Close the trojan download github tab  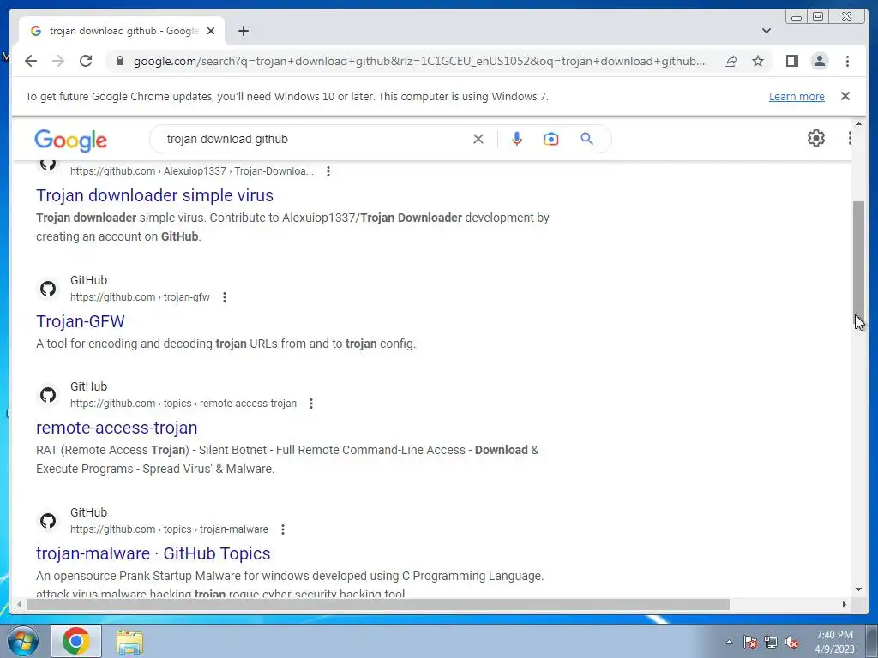coord(211,31)
